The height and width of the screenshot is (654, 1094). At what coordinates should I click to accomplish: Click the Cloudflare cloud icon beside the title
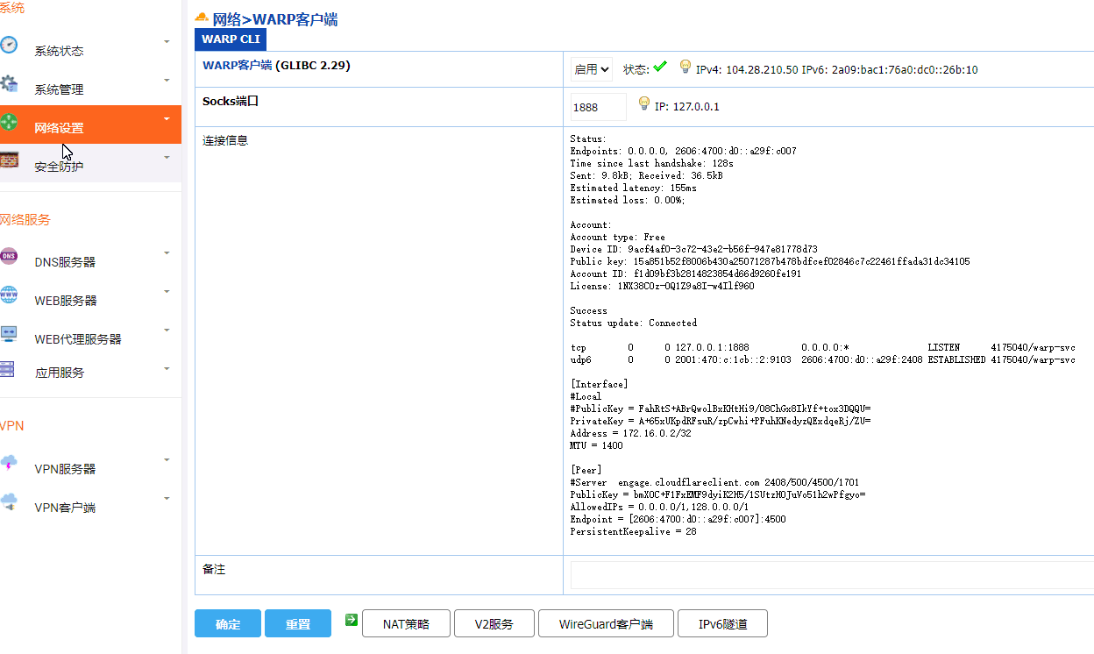point(202,18)
